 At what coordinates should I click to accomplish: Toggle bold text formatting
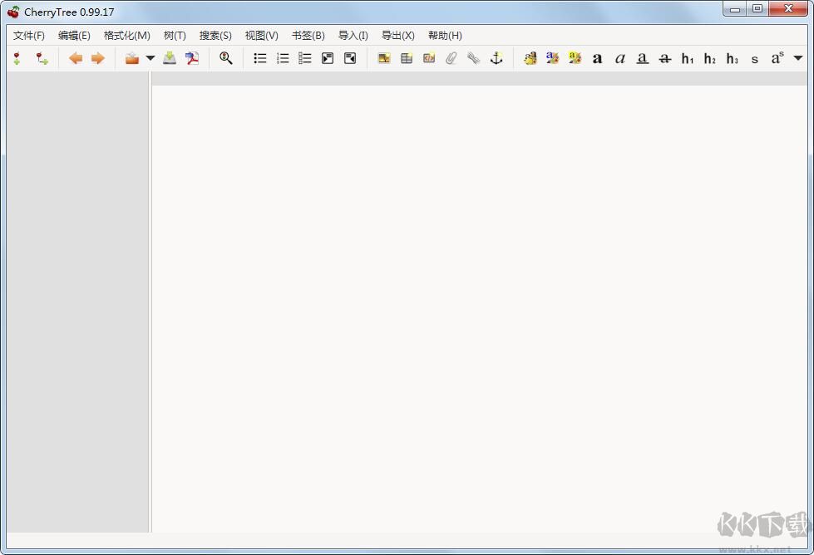597,58
